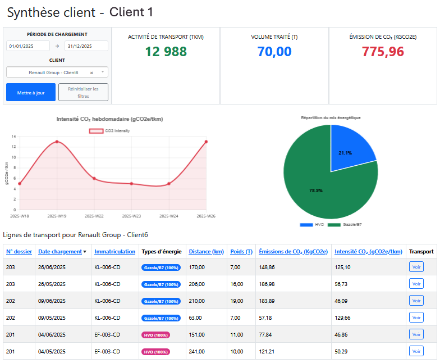Click the start date field 01/01/2025
440x363 pixels.
[28, 46]
